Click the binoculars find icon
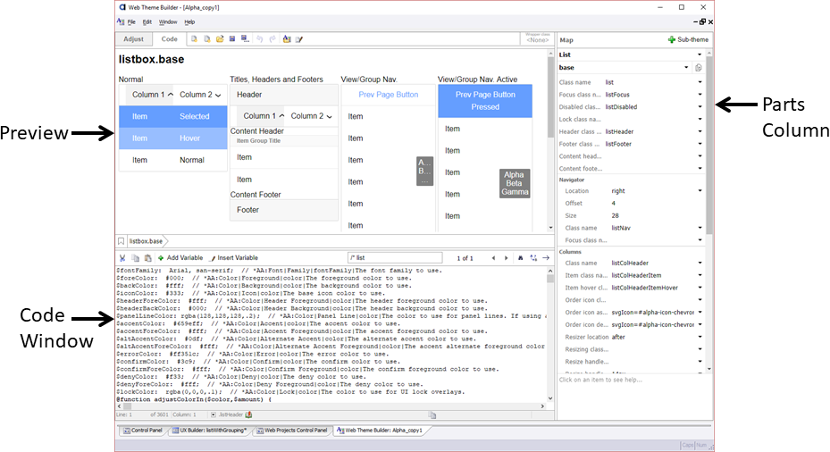The width and height of the screenshot is (830, 452). (520, 258)
